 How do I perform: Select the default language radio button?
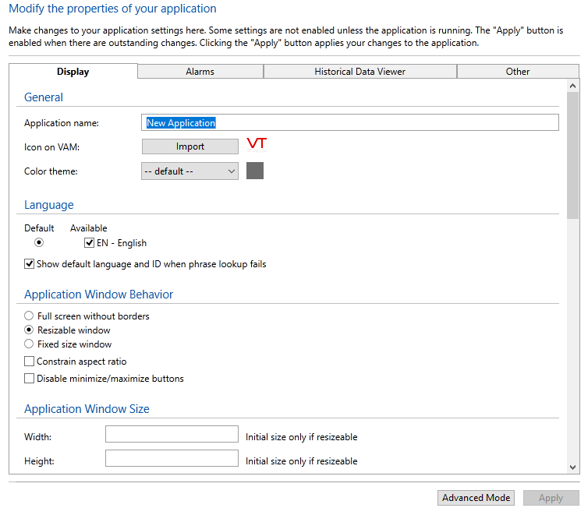[39, 243]
